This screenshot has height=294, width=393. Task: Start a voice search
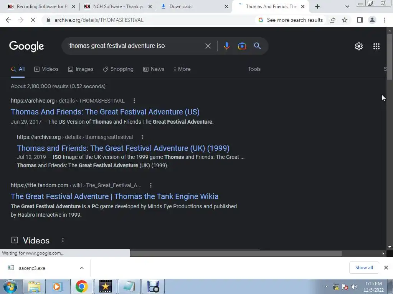226,46
